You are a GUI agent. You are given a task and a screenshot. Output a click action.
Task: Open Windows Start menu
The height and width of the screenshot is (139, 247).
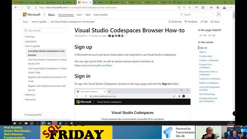pos(15,123)
